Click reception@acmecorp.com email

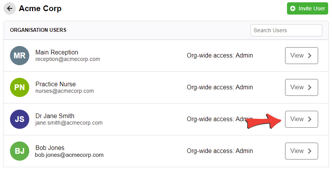[x=68, y=59]
